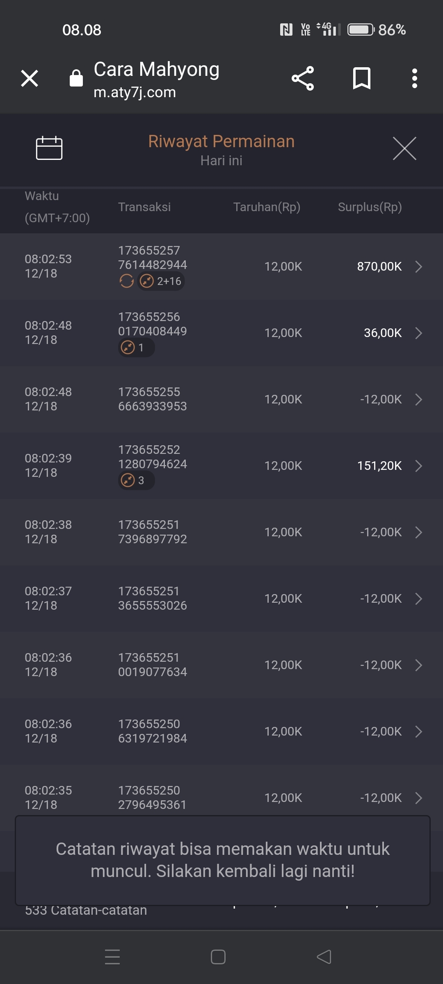Viewport: 443px width, 984px height.
Task: Tap Android recent apps navigation button
Action: (x=112, y=957)
